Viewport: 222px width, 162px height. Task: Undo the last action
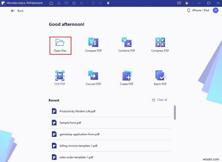click(x=93, y=3)
